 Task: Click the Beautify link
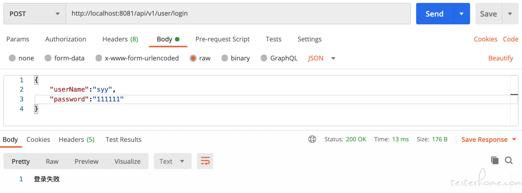(x=501, y=58)
